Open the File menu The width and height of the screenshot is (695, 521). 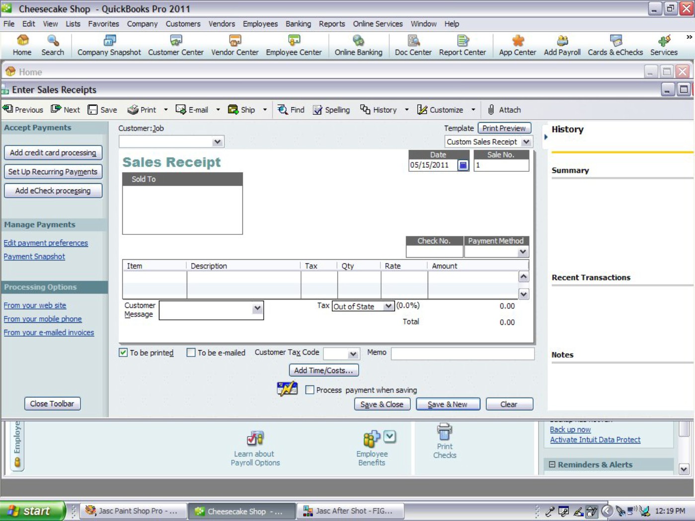pyautogui.click(x=9, y=24)
